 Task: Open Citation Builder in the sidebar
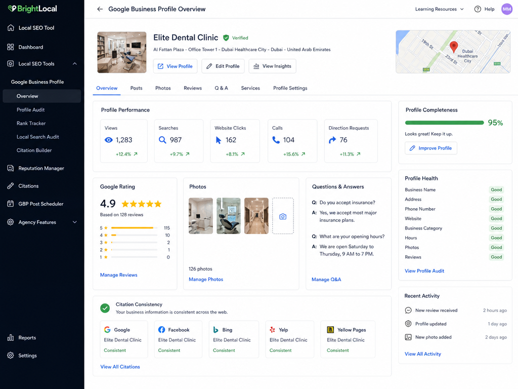tap(34, 150)
